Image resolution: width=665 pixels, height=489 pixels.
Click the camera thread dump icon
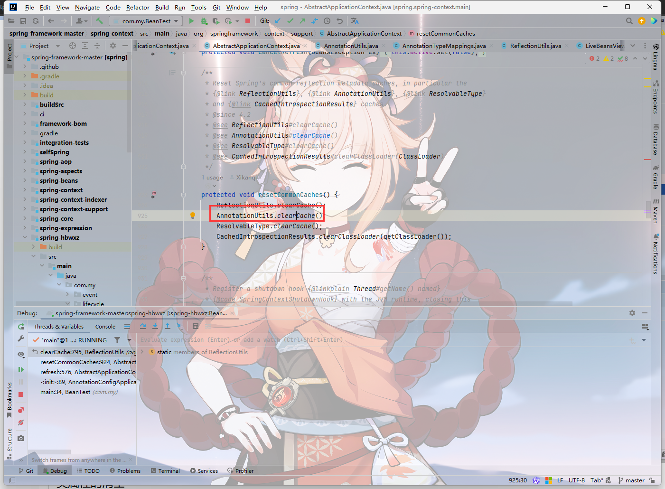(x=21, y=438)
